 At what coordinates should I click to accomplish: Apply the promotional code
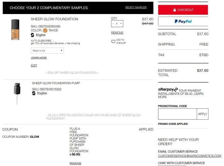point(202,114)
